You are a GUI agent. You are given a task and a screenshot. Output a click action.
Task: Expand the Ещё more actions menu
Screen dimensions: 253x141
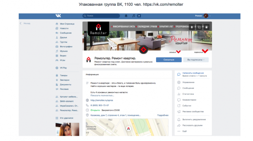pyautogui.click(x=185, y=131)
